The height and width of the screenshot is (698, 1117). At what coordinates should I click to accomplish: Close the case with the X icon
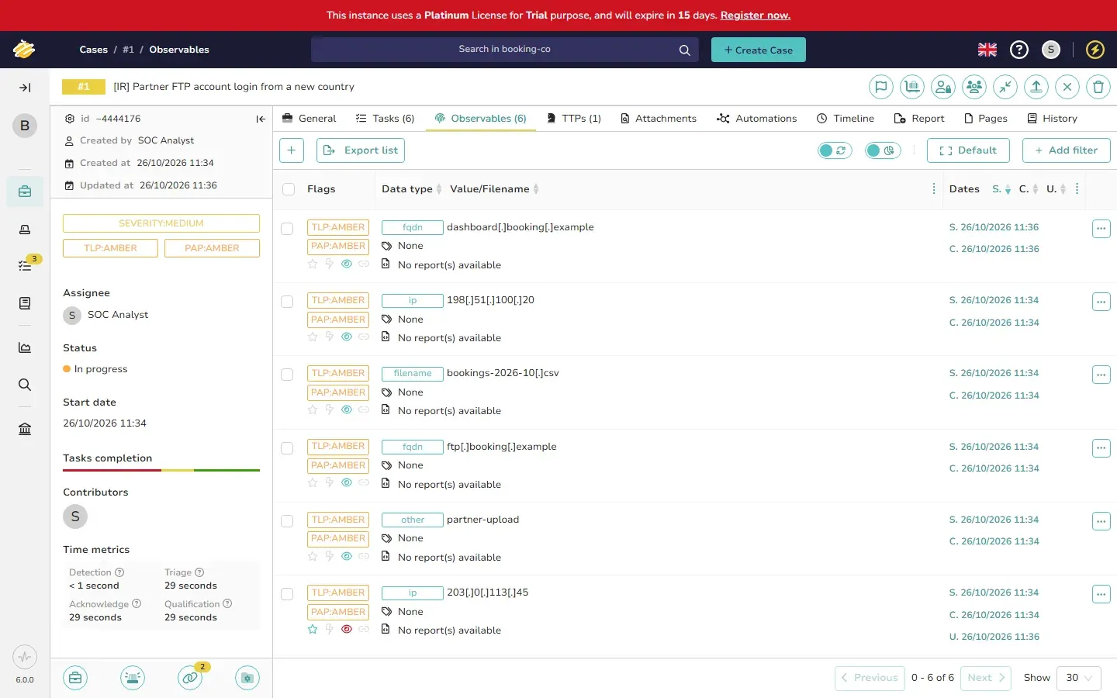point(1067,87)
